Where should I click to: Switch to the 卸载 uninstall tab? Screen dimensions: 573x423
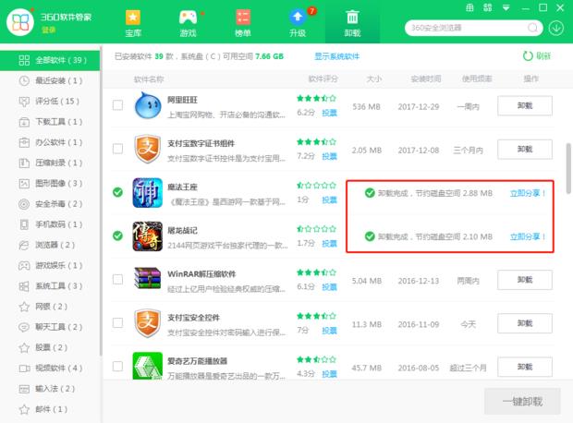[x=352, y=23]
